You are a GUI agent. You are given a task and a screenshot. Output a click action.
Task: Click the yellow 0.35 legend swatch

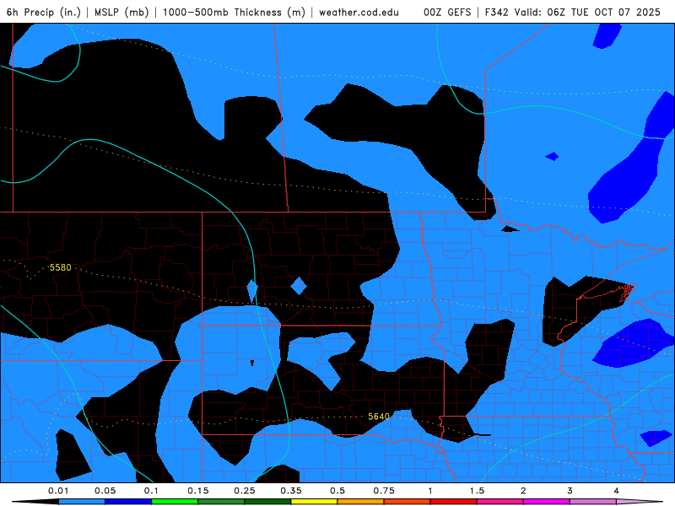(x=314, y=502)
